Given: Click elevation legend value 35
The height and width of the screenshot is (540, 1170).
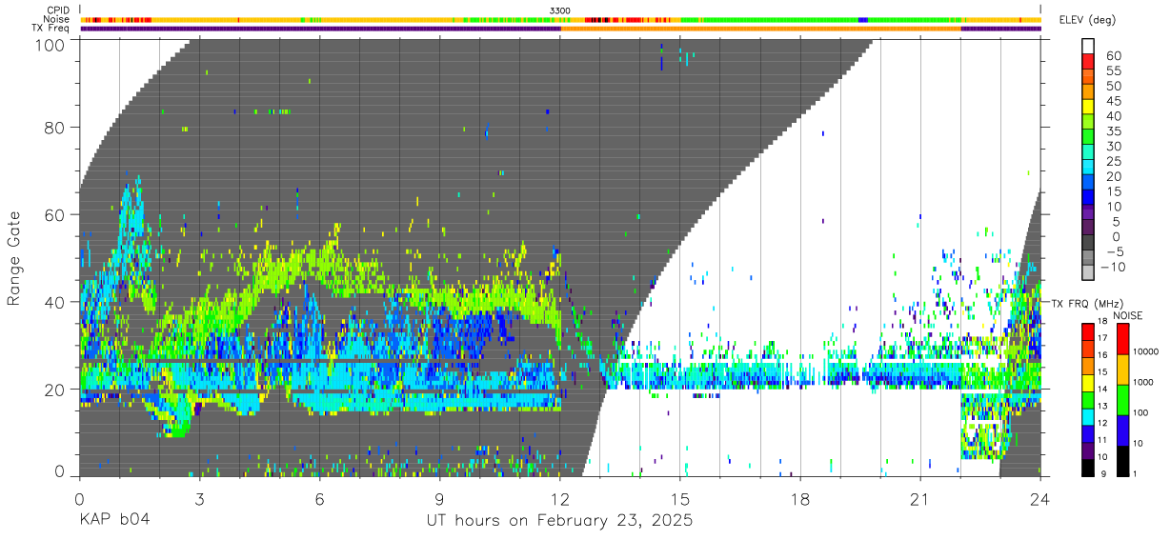Looking at the screenshot, I should click(x=1114, y=131).
